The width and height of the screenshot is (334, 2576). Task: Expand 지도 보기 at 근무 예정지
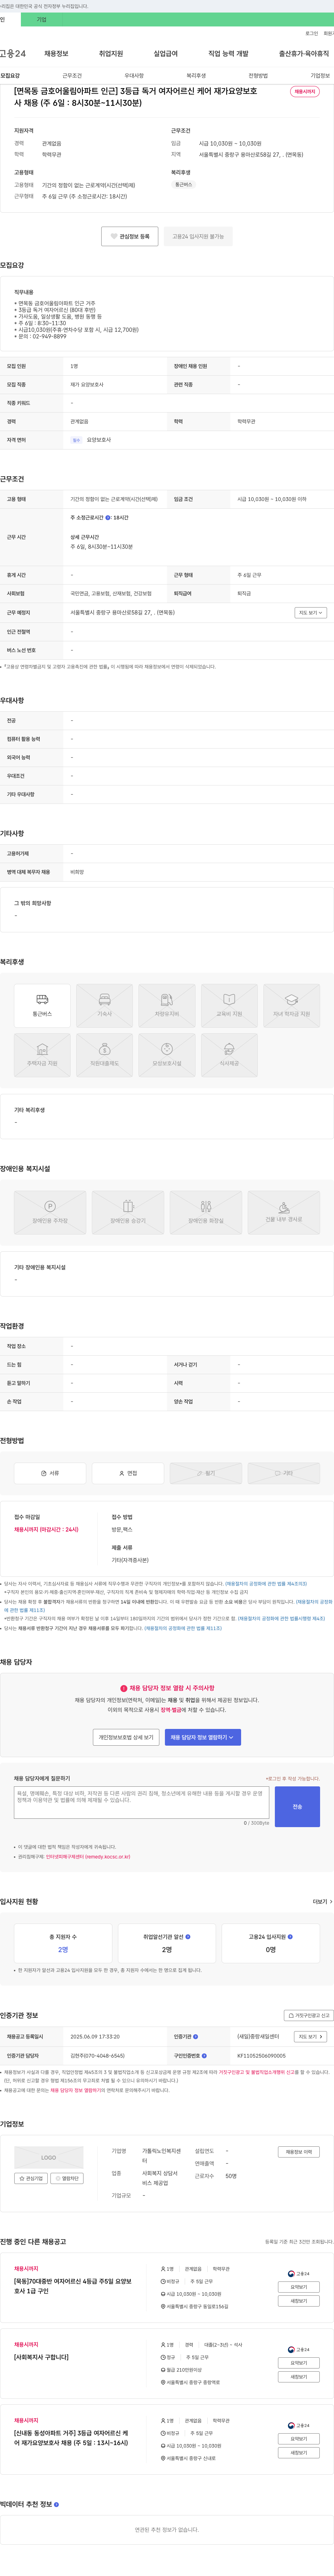click(x=310, y=613)
